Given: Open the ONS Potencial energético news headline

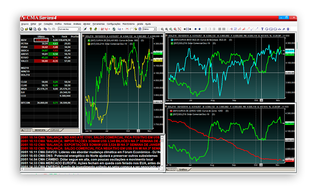Looking at the screenshot, I should 89,156.
